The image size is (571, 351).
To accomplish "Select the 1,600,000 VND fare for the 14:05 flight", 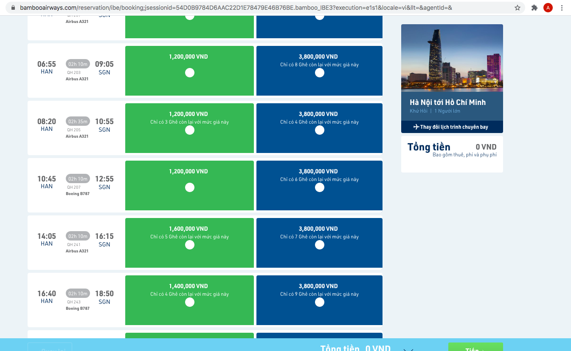I will [x=190, y=245].
